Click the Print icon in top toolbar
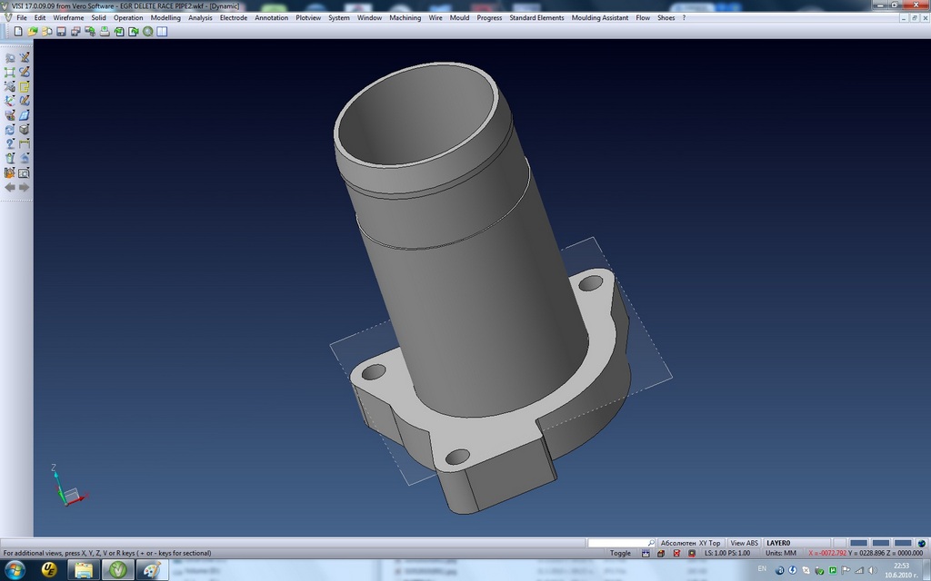The height and width of the screenshot is (581, 931). 105,31
